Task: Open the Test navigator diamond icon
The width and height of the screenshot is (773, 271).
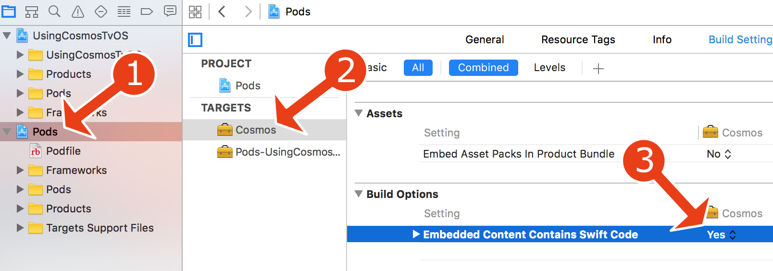Action: point(101,12)
